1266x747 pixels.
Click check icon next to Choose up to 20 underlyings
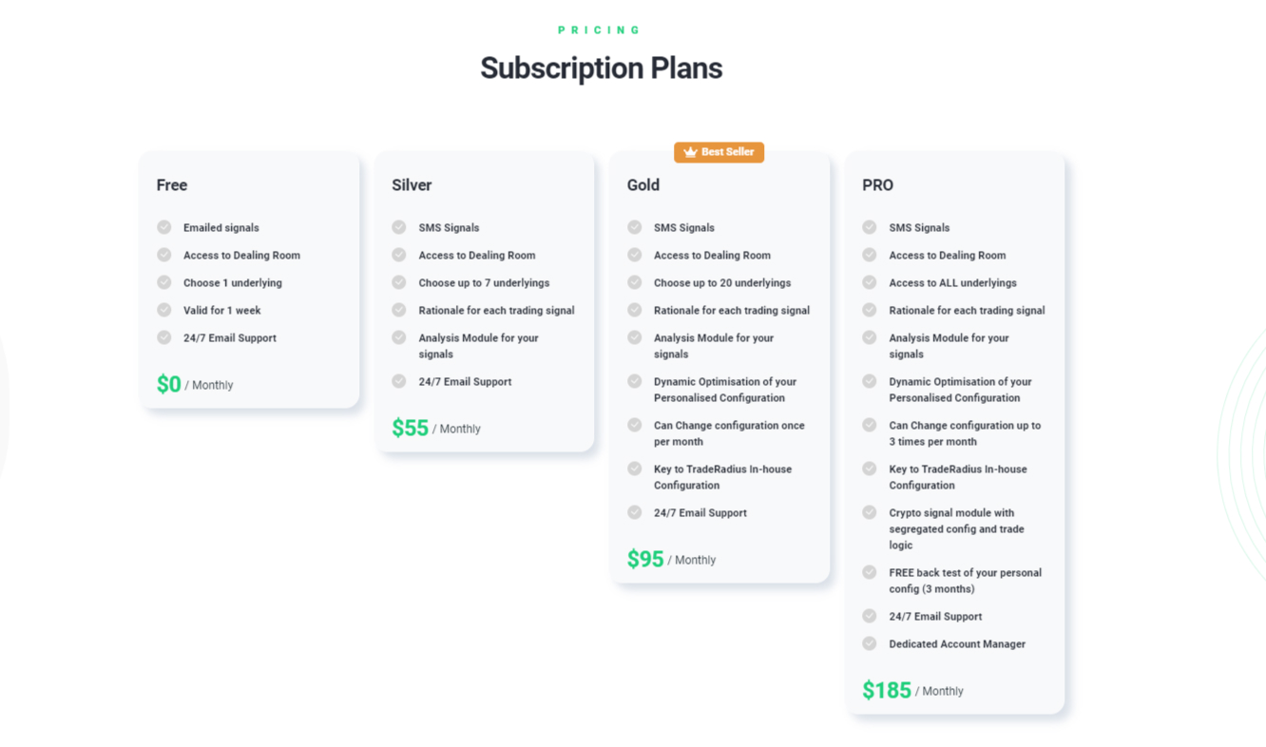[x=635, y=282]
